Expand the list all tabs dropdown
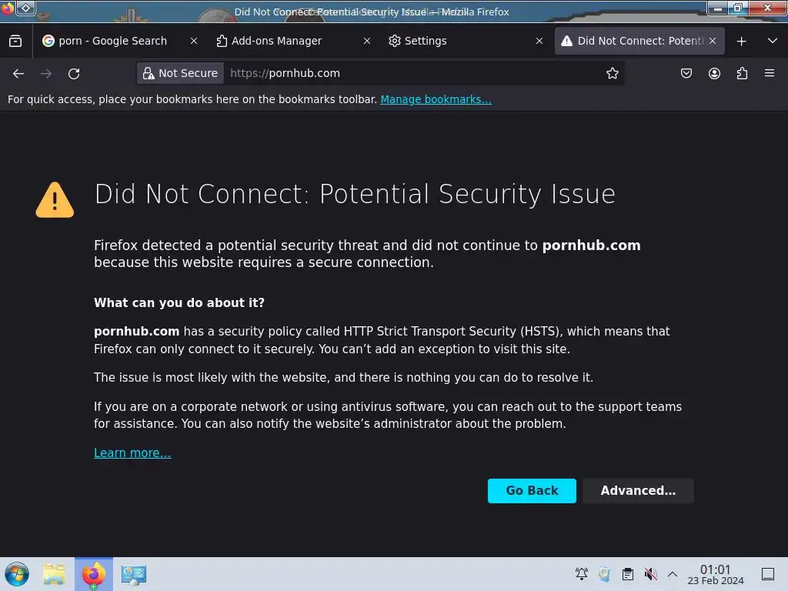 (x=772, y=41)
